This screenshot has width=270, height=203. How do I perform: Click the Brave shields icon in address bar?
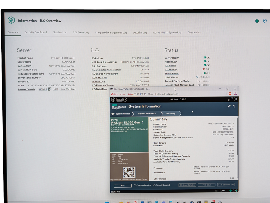pyautogui.click(x=230, y=94)
